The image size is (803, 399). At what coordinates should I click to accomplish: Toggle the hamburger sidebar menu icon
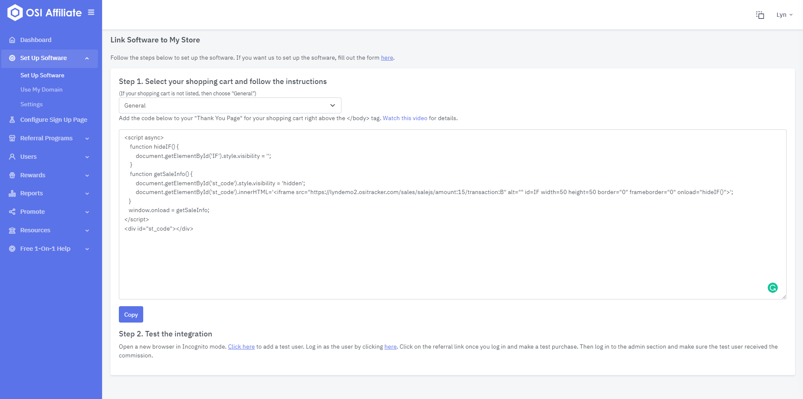91,13
